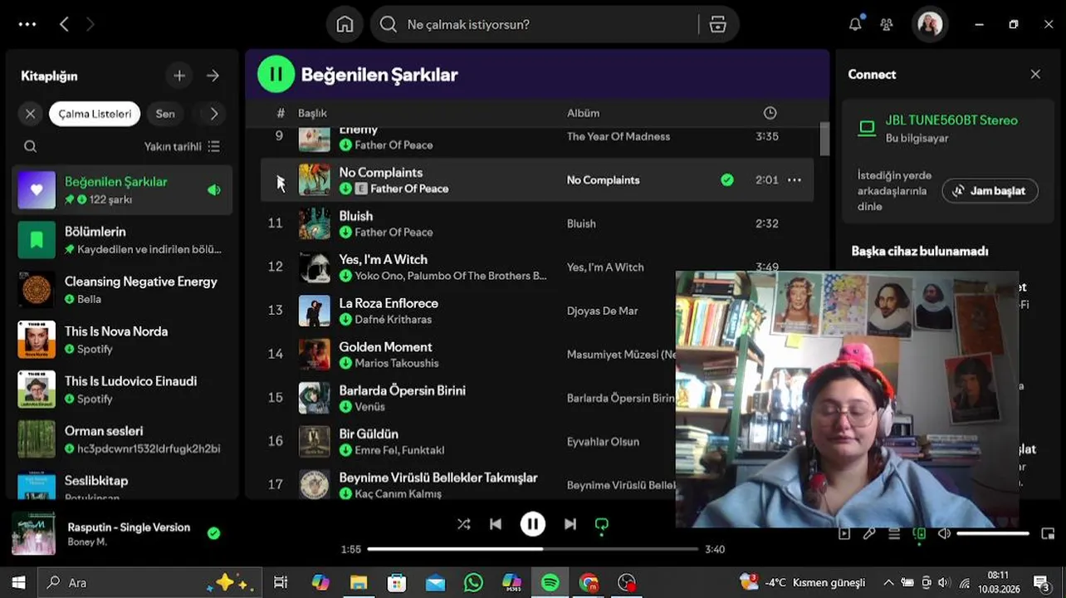Image resolution: width=1066 pixels, height=598 pixels.
Task: Open the Djoyas De Mar album link
Action: pos(602,311)
